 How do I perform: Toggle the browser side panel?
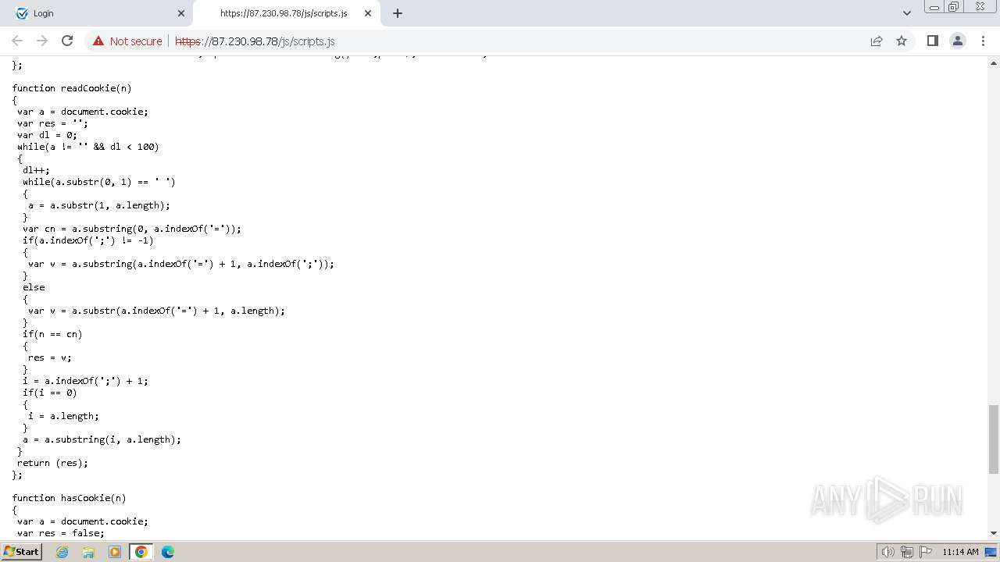pyautogui.click(x=932, y=41)
